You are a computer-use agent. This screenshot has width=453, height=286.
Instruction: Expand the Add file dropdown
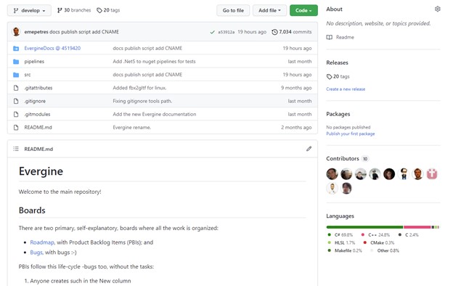tap(269, 10)
